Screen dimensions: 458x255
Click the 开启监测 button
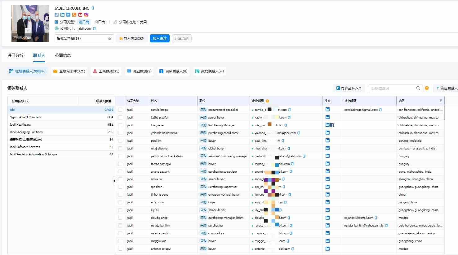181,38
